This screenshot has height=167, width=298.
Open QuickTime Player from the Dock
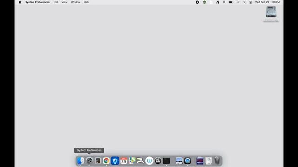coord(188,161)
